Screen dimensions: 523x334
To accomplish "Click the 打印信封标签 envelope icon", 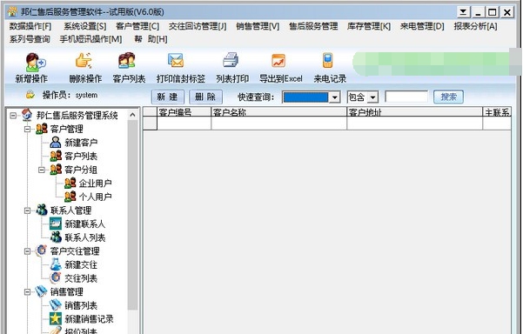I will click(176, 61).
